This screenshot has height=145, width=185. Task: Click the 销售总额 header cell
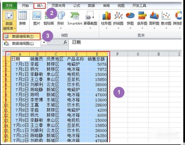point(97,59)
